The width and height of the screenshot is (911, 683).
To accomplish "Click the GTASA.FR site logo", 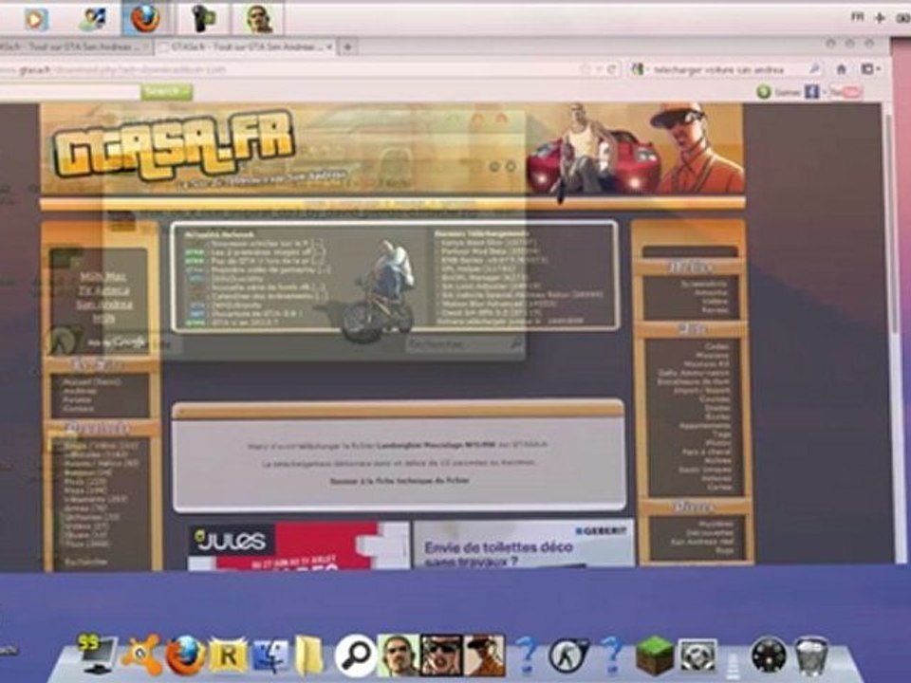I will [173, 145].
